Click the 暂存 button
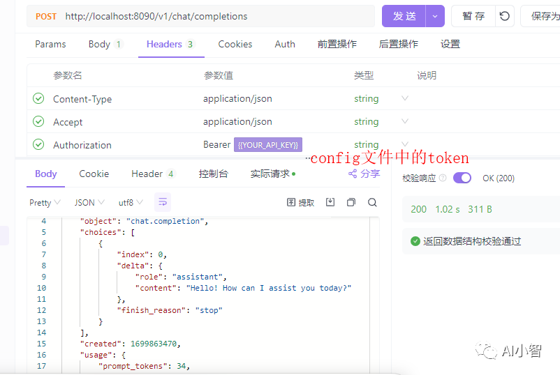Viewport: 560px width, 375px height. pos(473,16)
